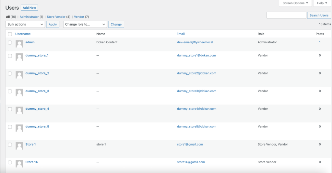Click the 10 items count text
332x173 pixels.
click(325, 24)
